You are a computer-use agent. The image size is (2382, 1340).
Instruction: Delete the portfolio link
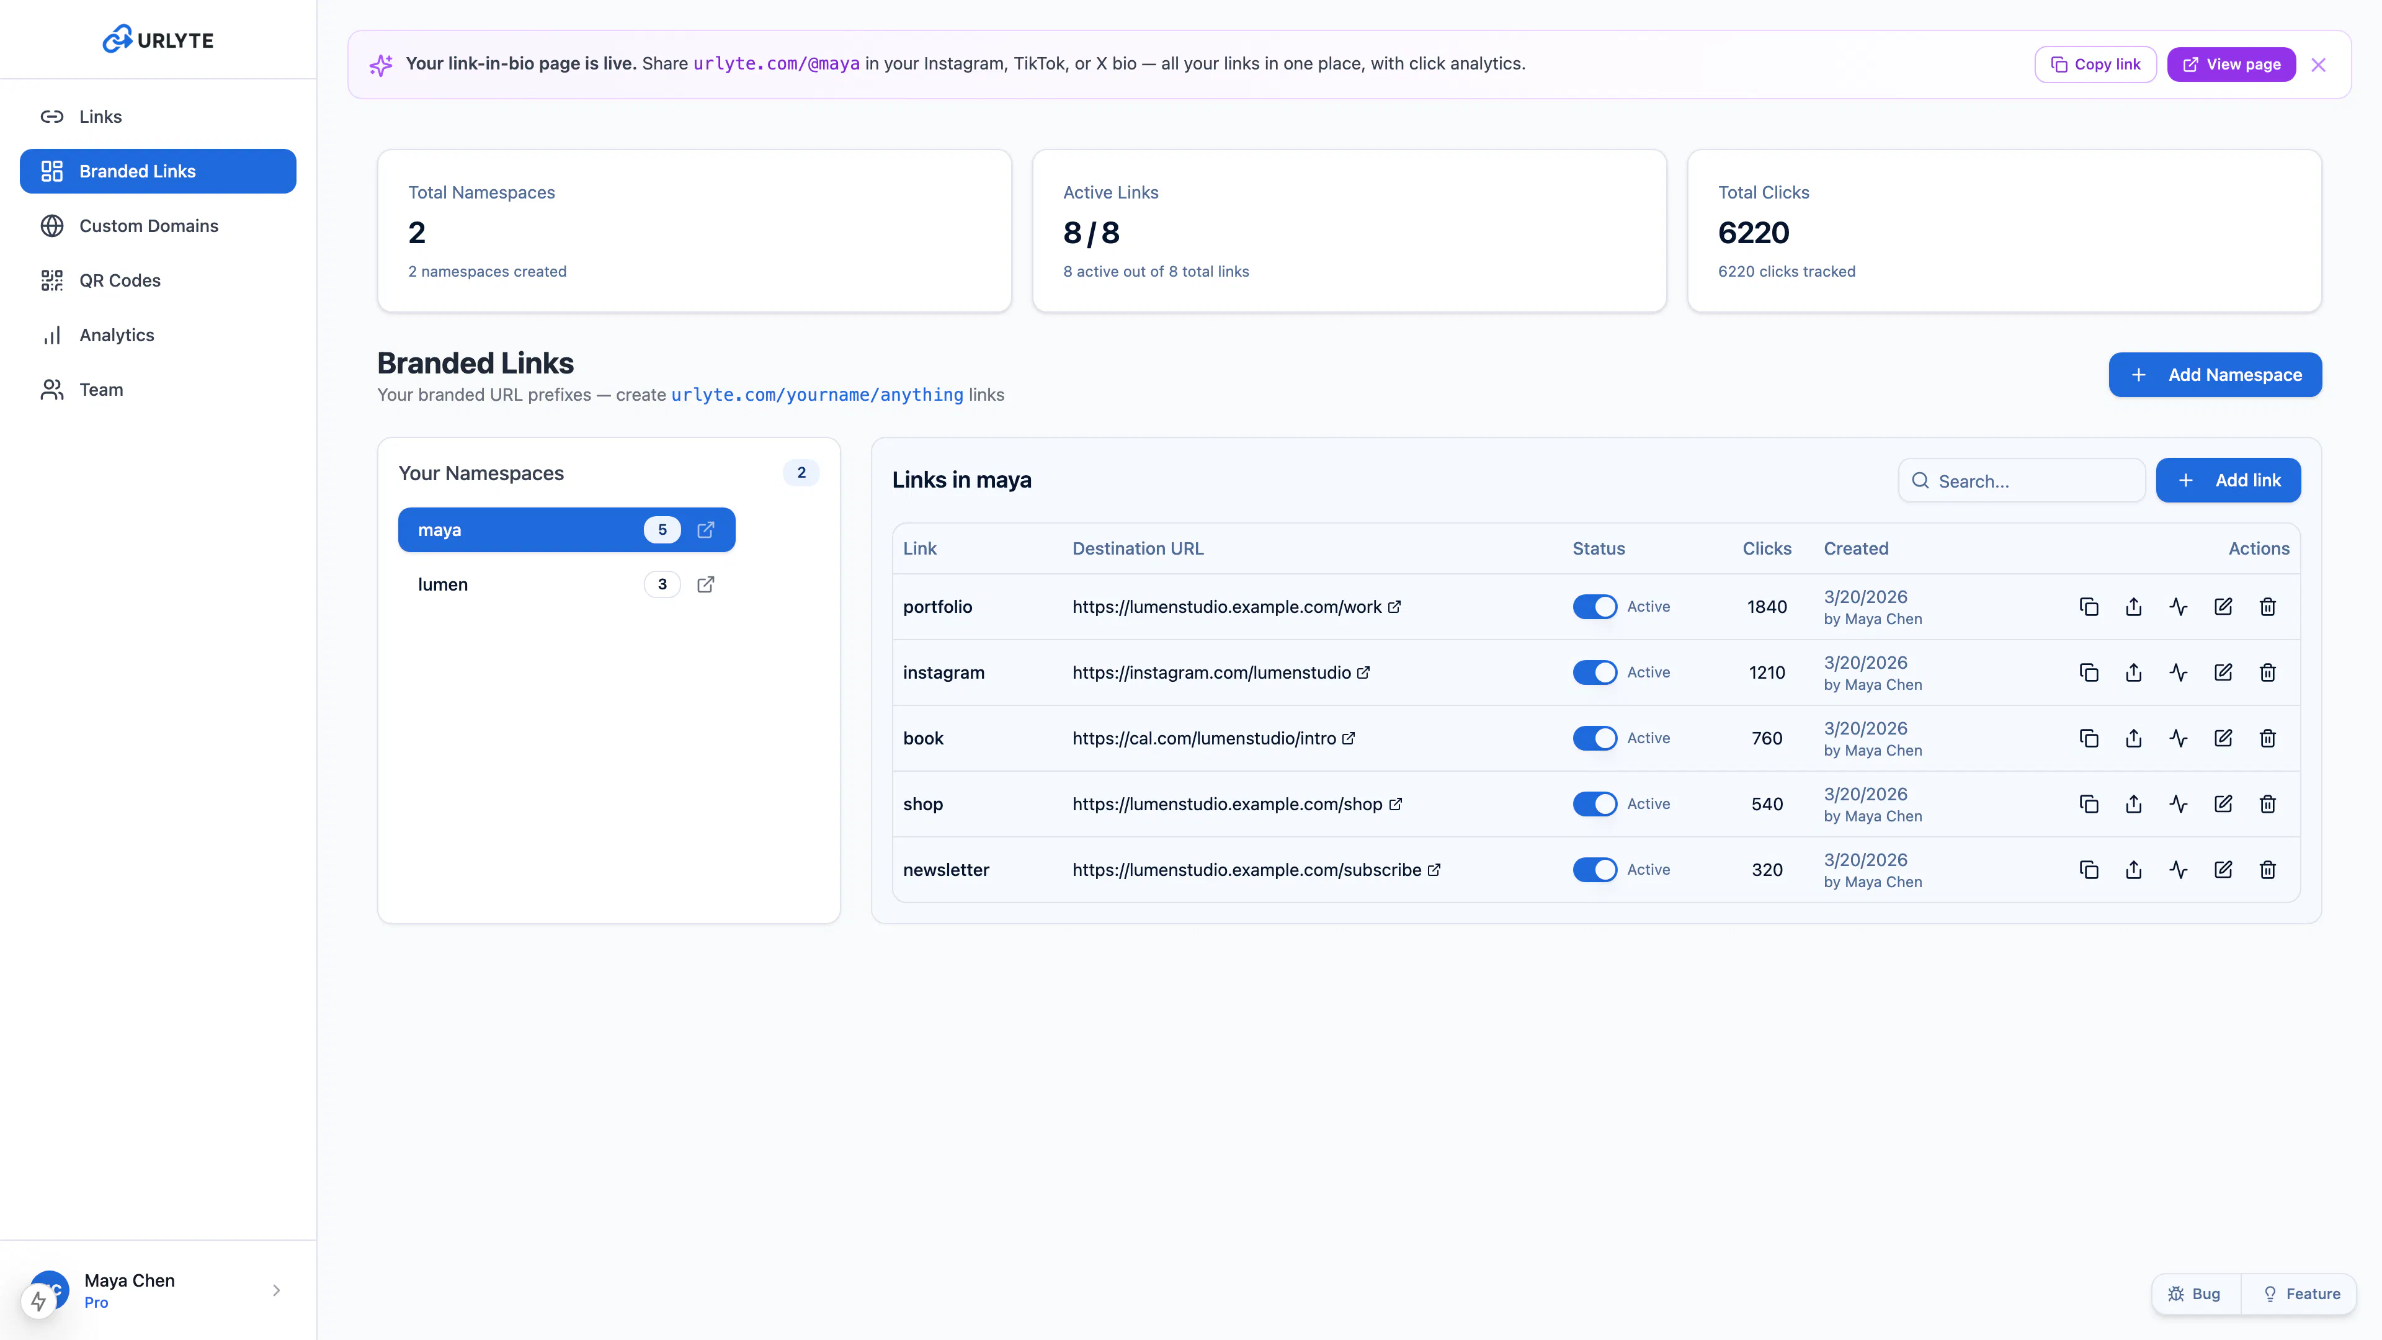coord(2267,607)
